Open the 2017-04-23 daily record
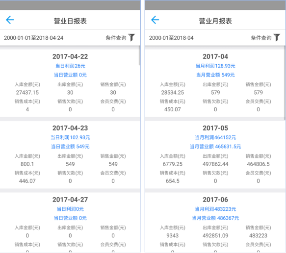This screenshot has height=253, width=286. [x=70, y=155]
